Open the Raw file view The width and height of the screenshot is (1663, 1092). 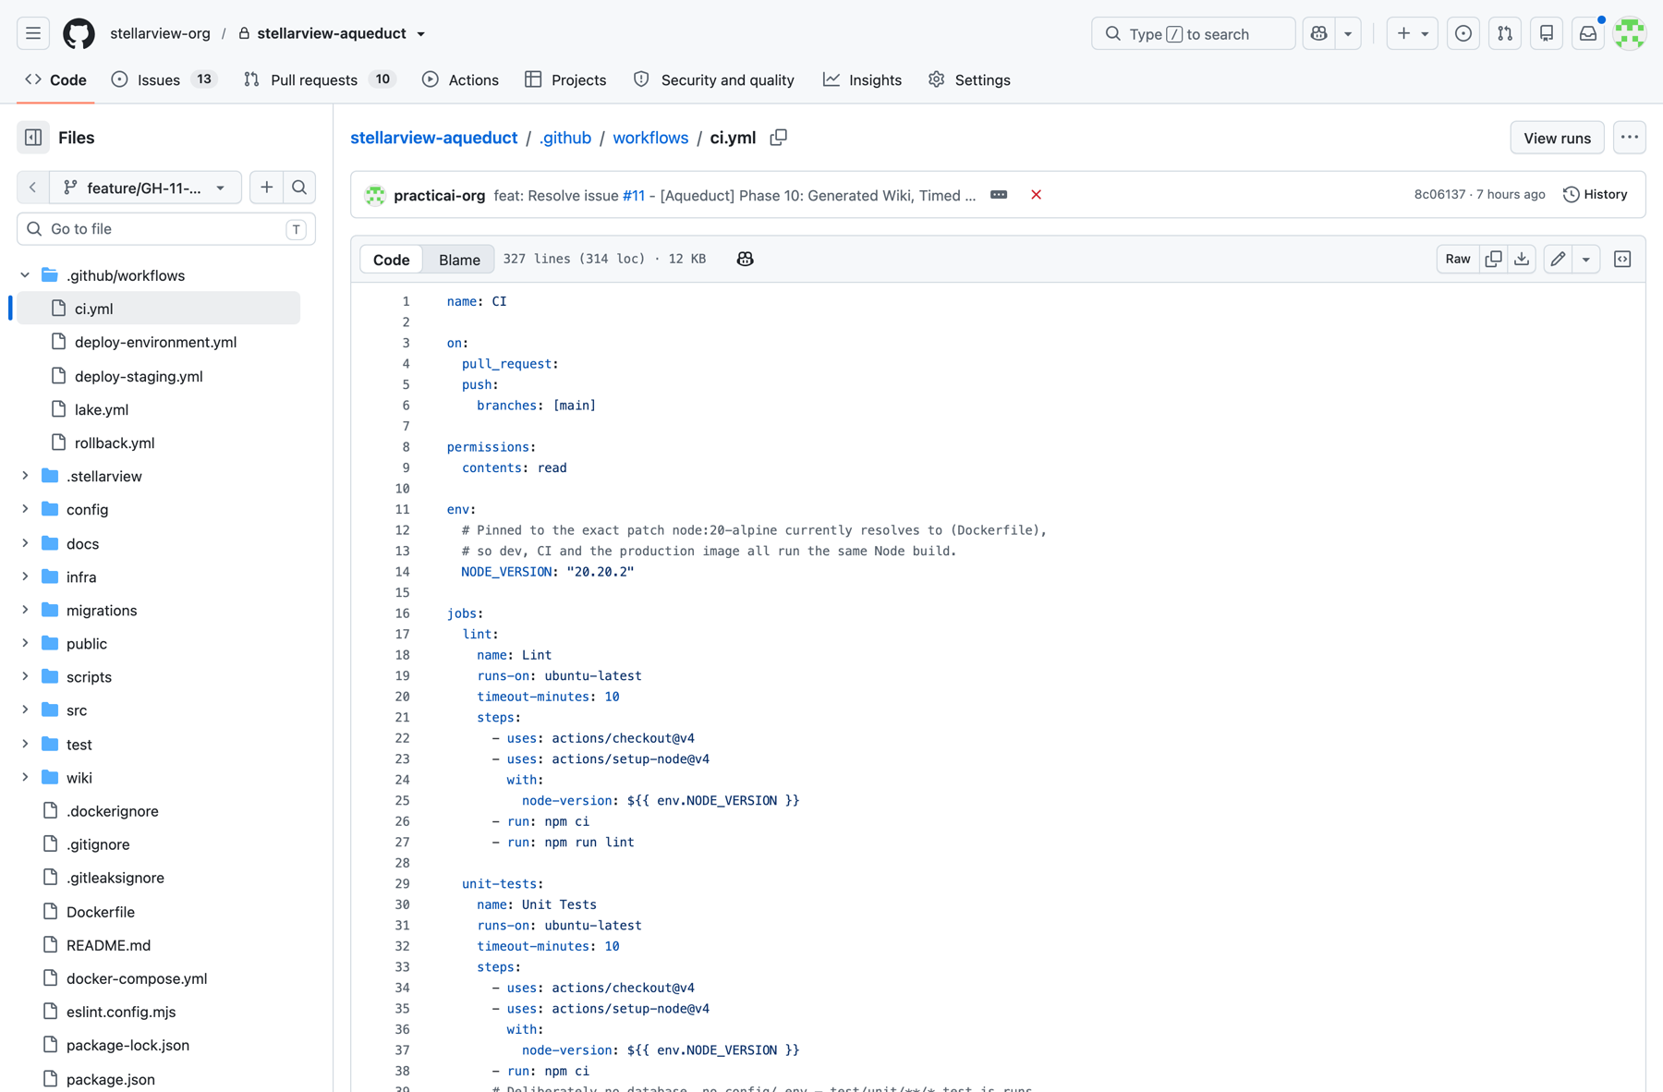[1458, 259]
